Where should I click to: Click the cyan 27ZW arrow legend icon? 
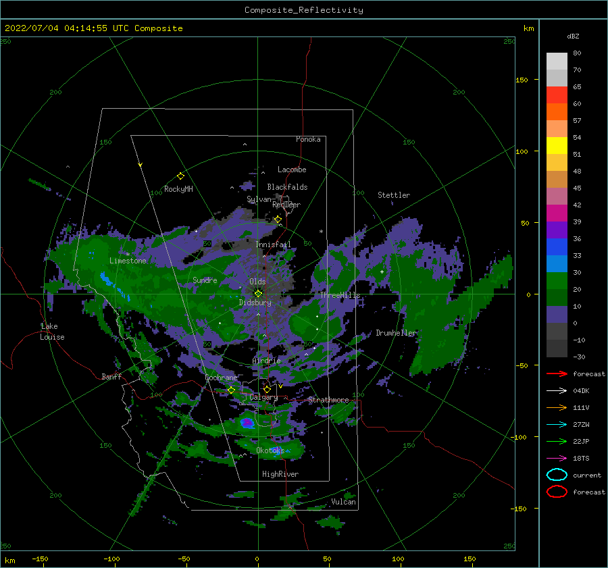[x=557, y=425]
